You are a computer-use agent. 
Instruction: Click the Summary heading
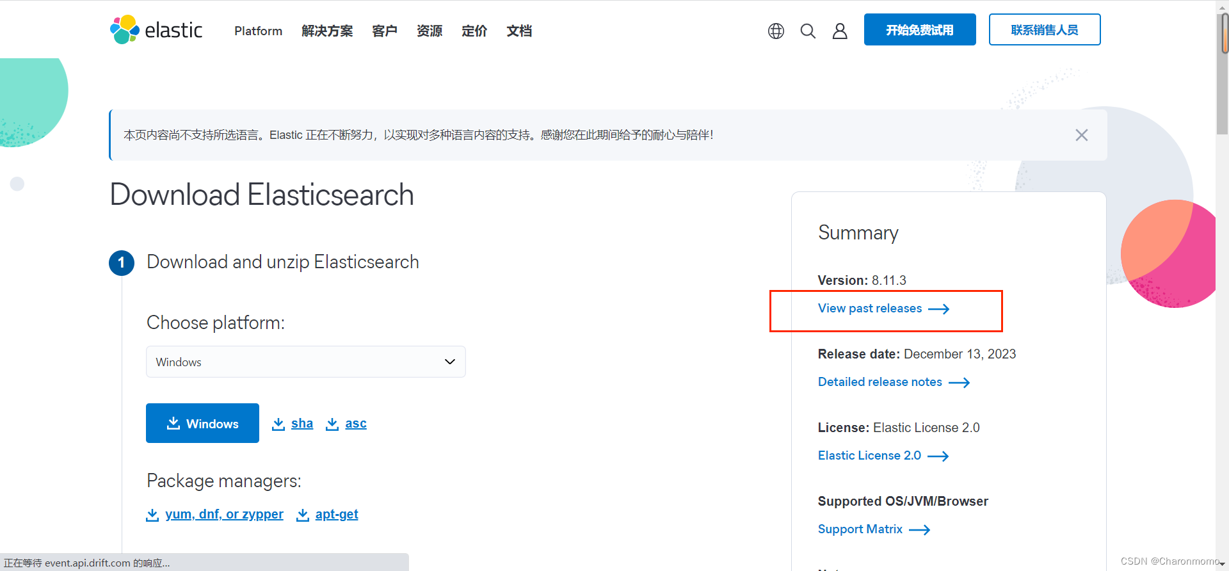coord(858,232)
